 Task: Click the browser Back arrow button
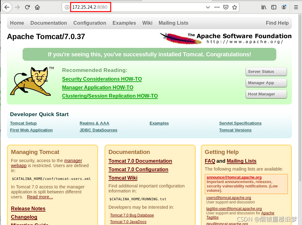click(7, 7)
